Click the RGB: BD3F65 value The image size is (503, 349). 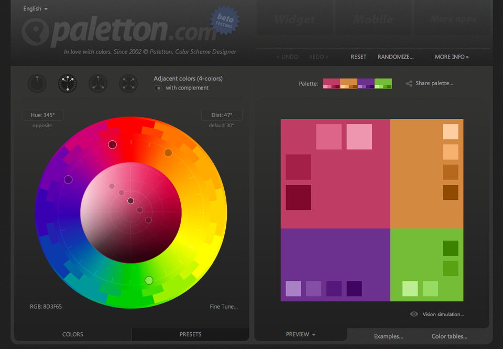[x=46, y=307]
